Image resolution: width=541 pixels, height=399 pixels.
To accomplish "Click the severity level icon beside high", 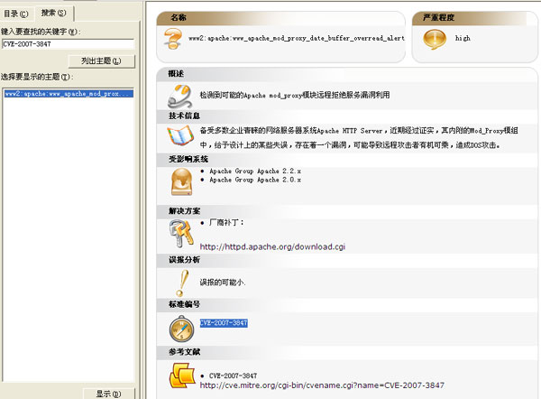I will click(x=434, y=39).
